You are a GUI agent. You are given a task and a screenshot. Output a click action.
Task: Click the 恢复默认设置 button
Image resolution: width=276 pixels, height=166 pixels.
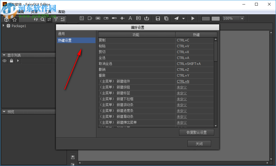[197, 132]
